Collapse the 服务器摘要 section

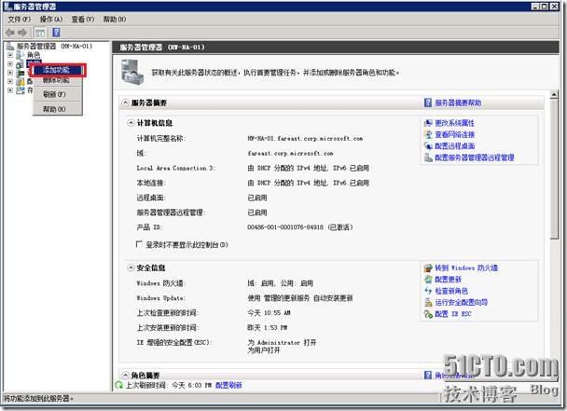pos(125,103)
